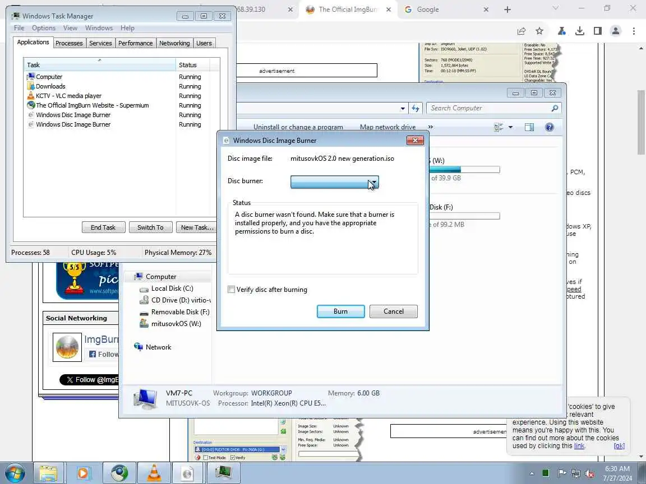Show hidden tray icons arrow
Image resolution: width=646 pixels, height=484 pixels.
pyautogui.click(x=532, y=474)
